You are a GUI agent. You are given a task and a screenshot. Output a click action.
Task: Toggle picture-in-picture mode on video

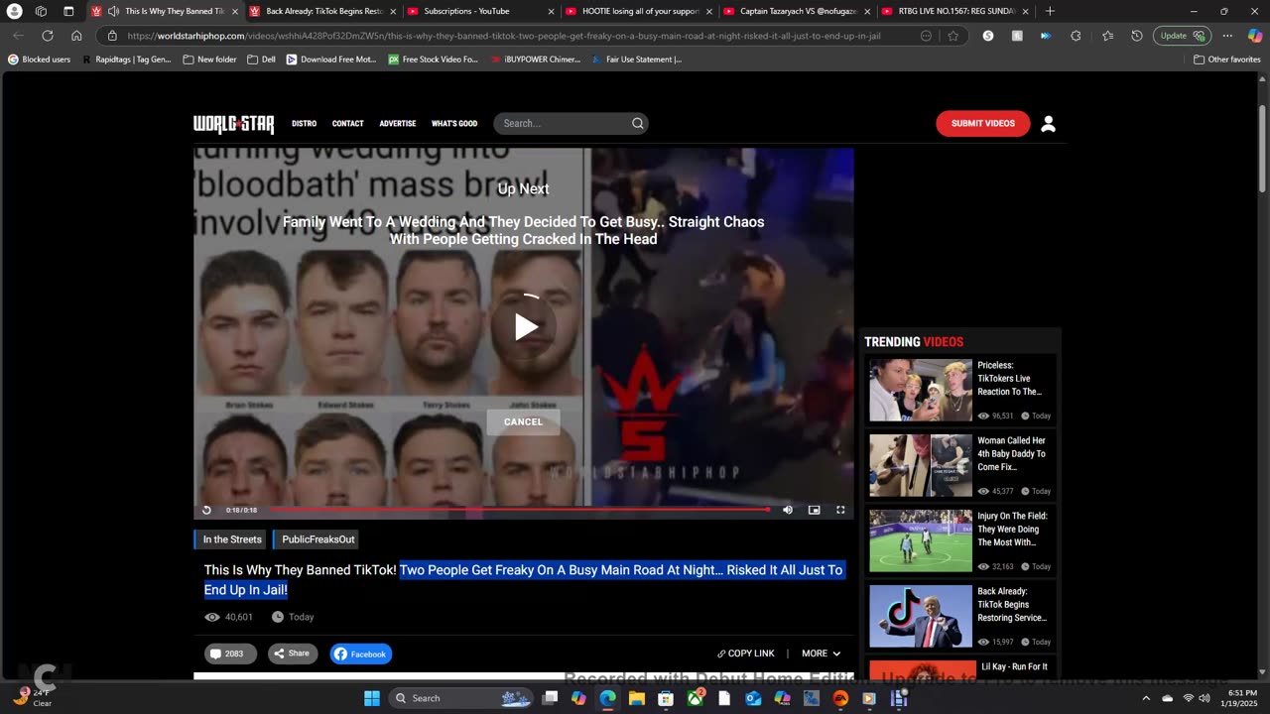click(x=814, y=510)
